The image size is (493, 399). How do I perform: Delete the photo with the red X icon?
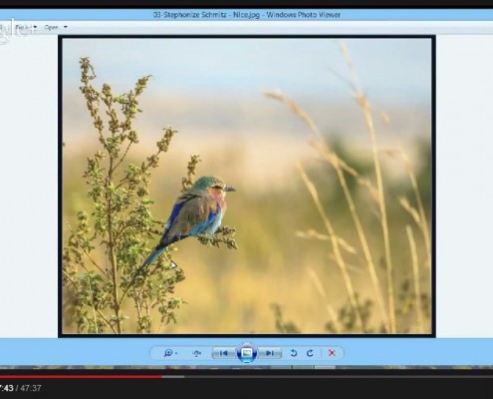pos(332,353)
